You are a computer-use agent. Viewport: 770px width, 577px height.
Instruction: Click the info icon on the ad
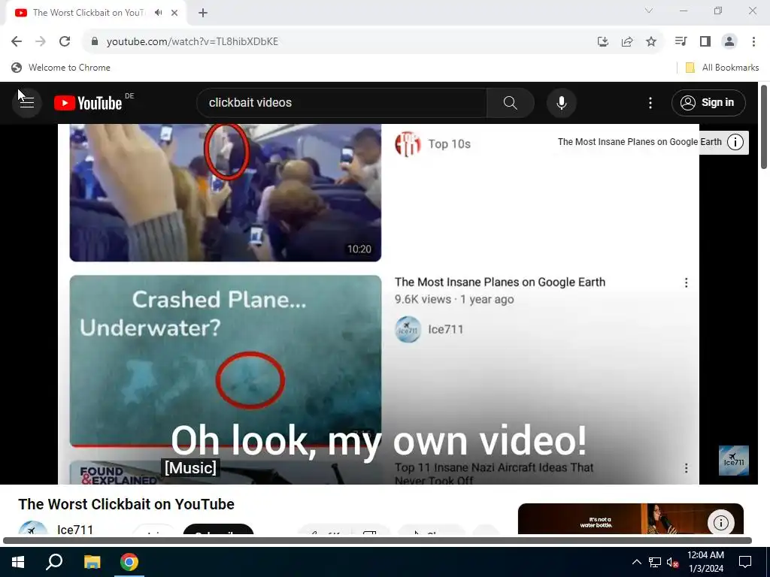point(720,523)
